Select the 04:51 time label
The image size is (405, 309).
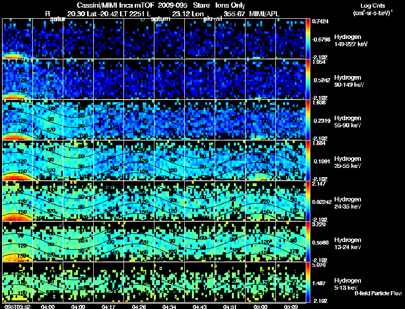tap(230, 307)
